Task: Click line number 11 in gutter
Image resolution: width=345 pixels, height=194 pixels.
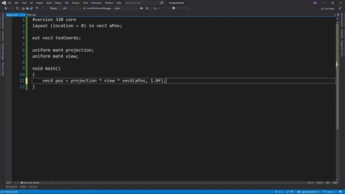Action: pyautogui.click(x=22, y=81)
